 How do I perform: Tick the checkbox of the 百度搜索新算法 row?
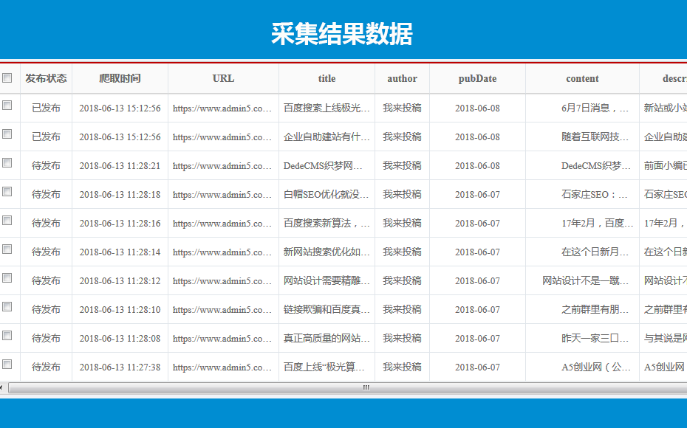tap(9, 223)
